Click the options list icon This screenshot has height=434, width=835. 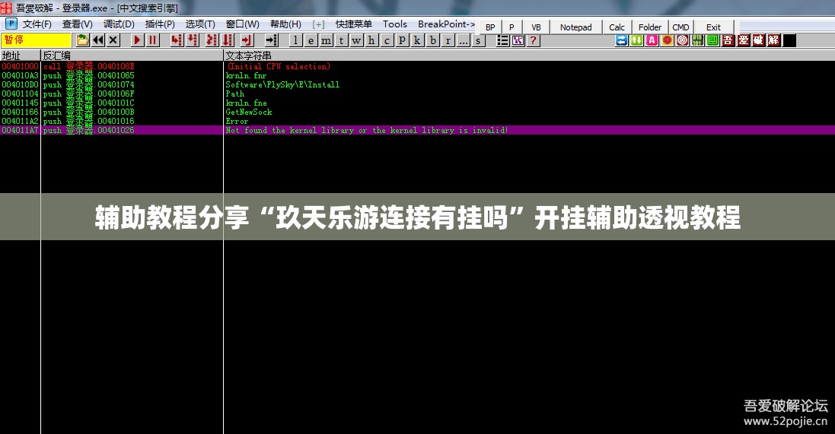[x=502, y=40]
